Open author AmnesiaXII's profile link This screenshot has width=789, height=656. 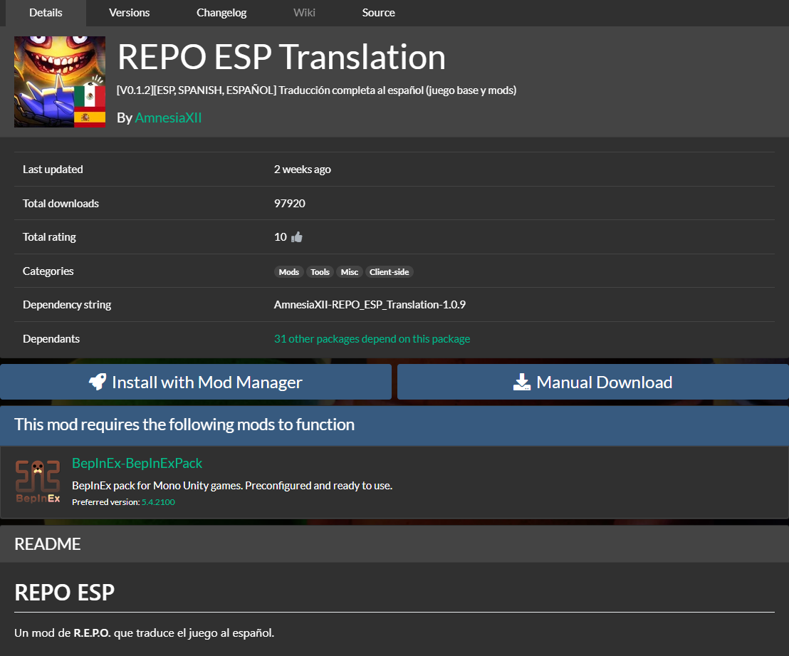click(168, 118)
